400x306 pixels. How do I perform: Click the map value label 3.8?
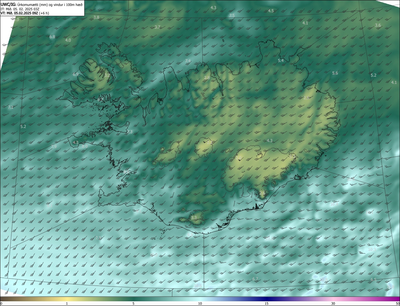point(96,18)
